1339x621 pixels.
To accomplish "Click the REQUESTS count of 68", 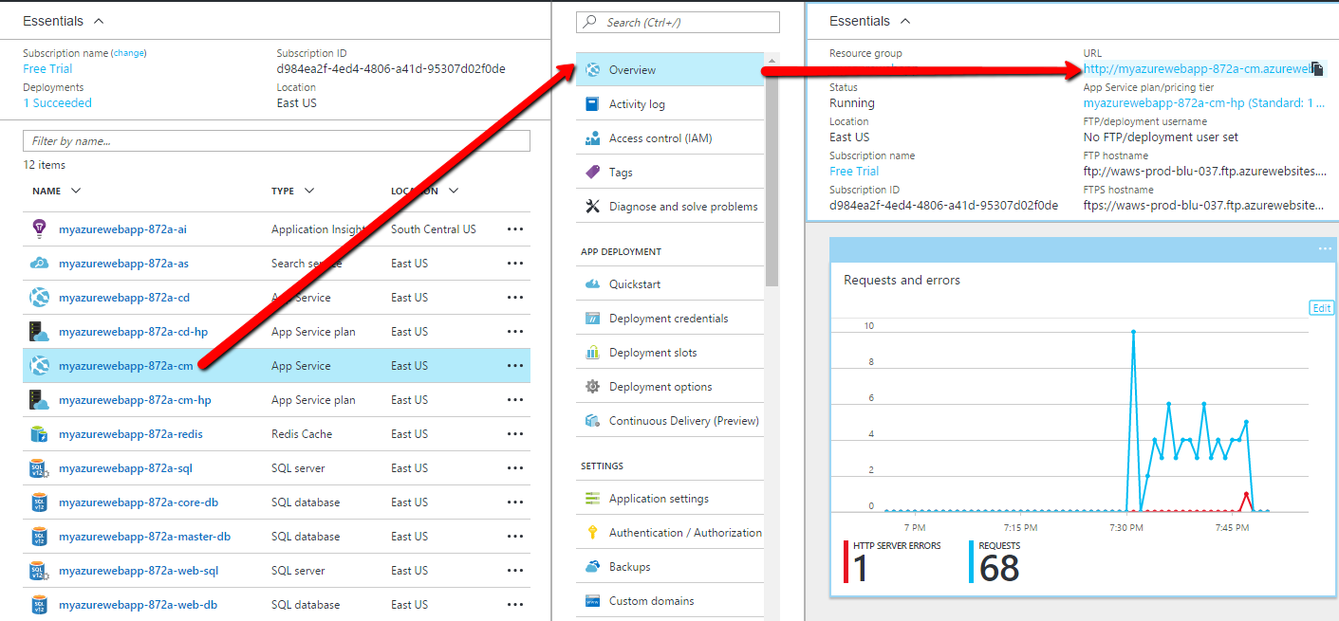I will [998, 569].
